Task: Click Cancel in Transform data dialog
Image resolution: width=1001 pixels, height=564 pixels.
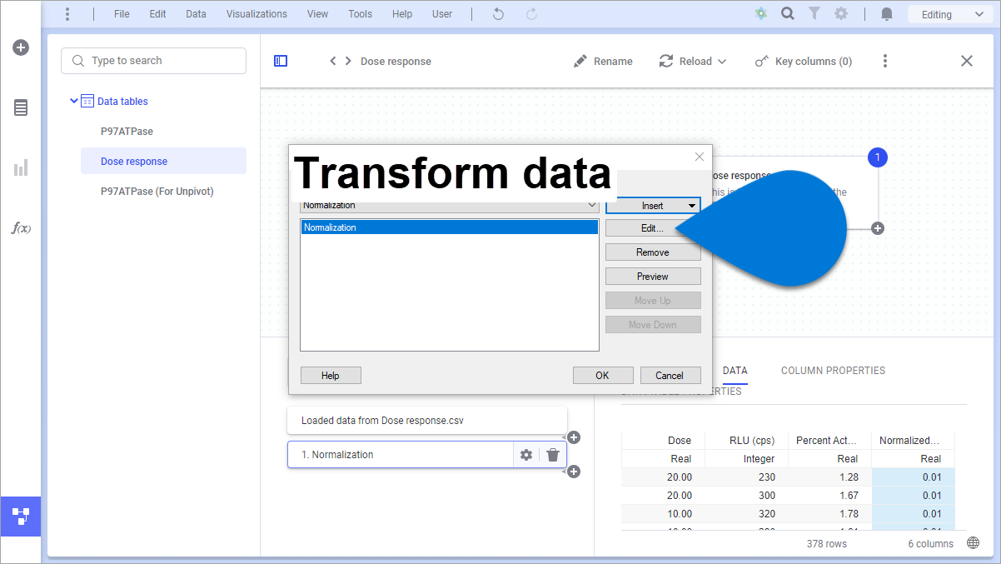Action: (x=670, y=376)
